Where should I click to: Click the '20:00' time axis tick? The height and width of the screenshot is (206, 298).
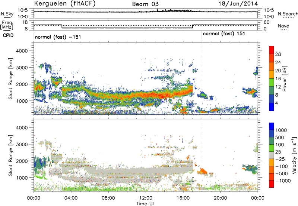point(220,198)
